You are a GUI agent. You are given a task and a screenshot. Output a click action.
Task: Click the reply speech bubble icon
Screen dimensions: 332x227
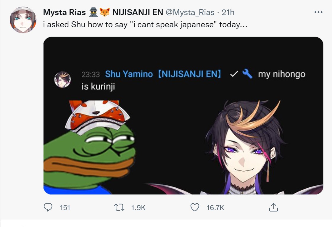tap(48, 207)
